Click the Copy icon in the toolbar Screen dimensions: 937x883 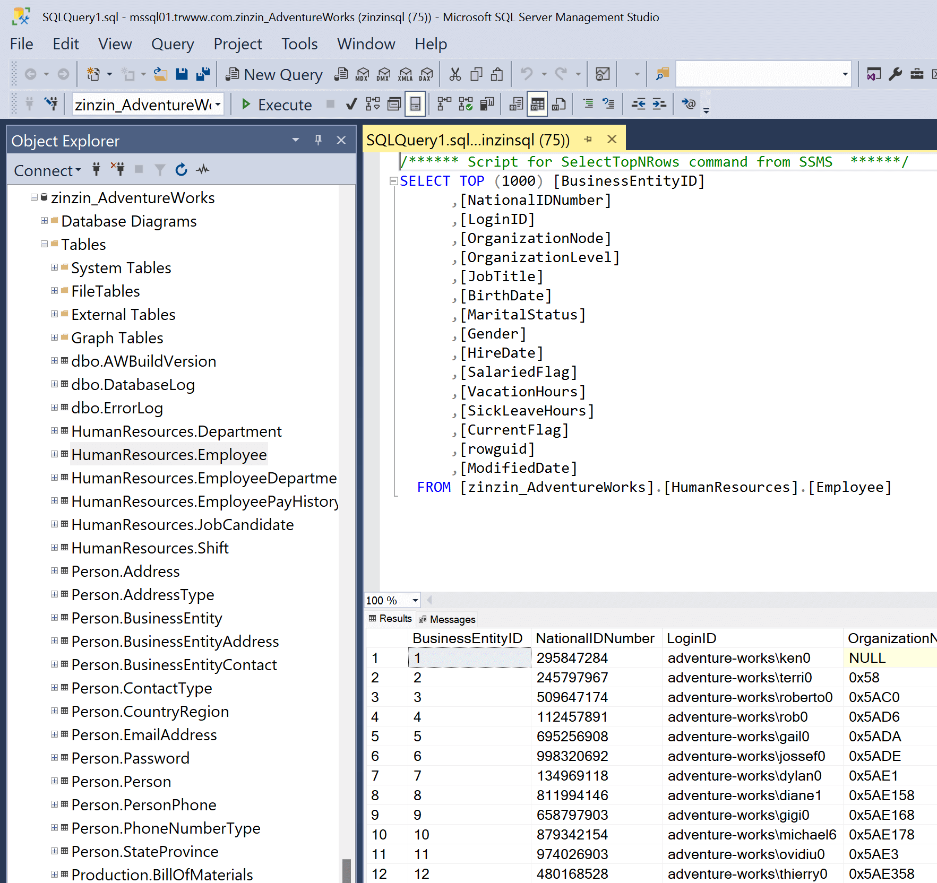point(476,74)
